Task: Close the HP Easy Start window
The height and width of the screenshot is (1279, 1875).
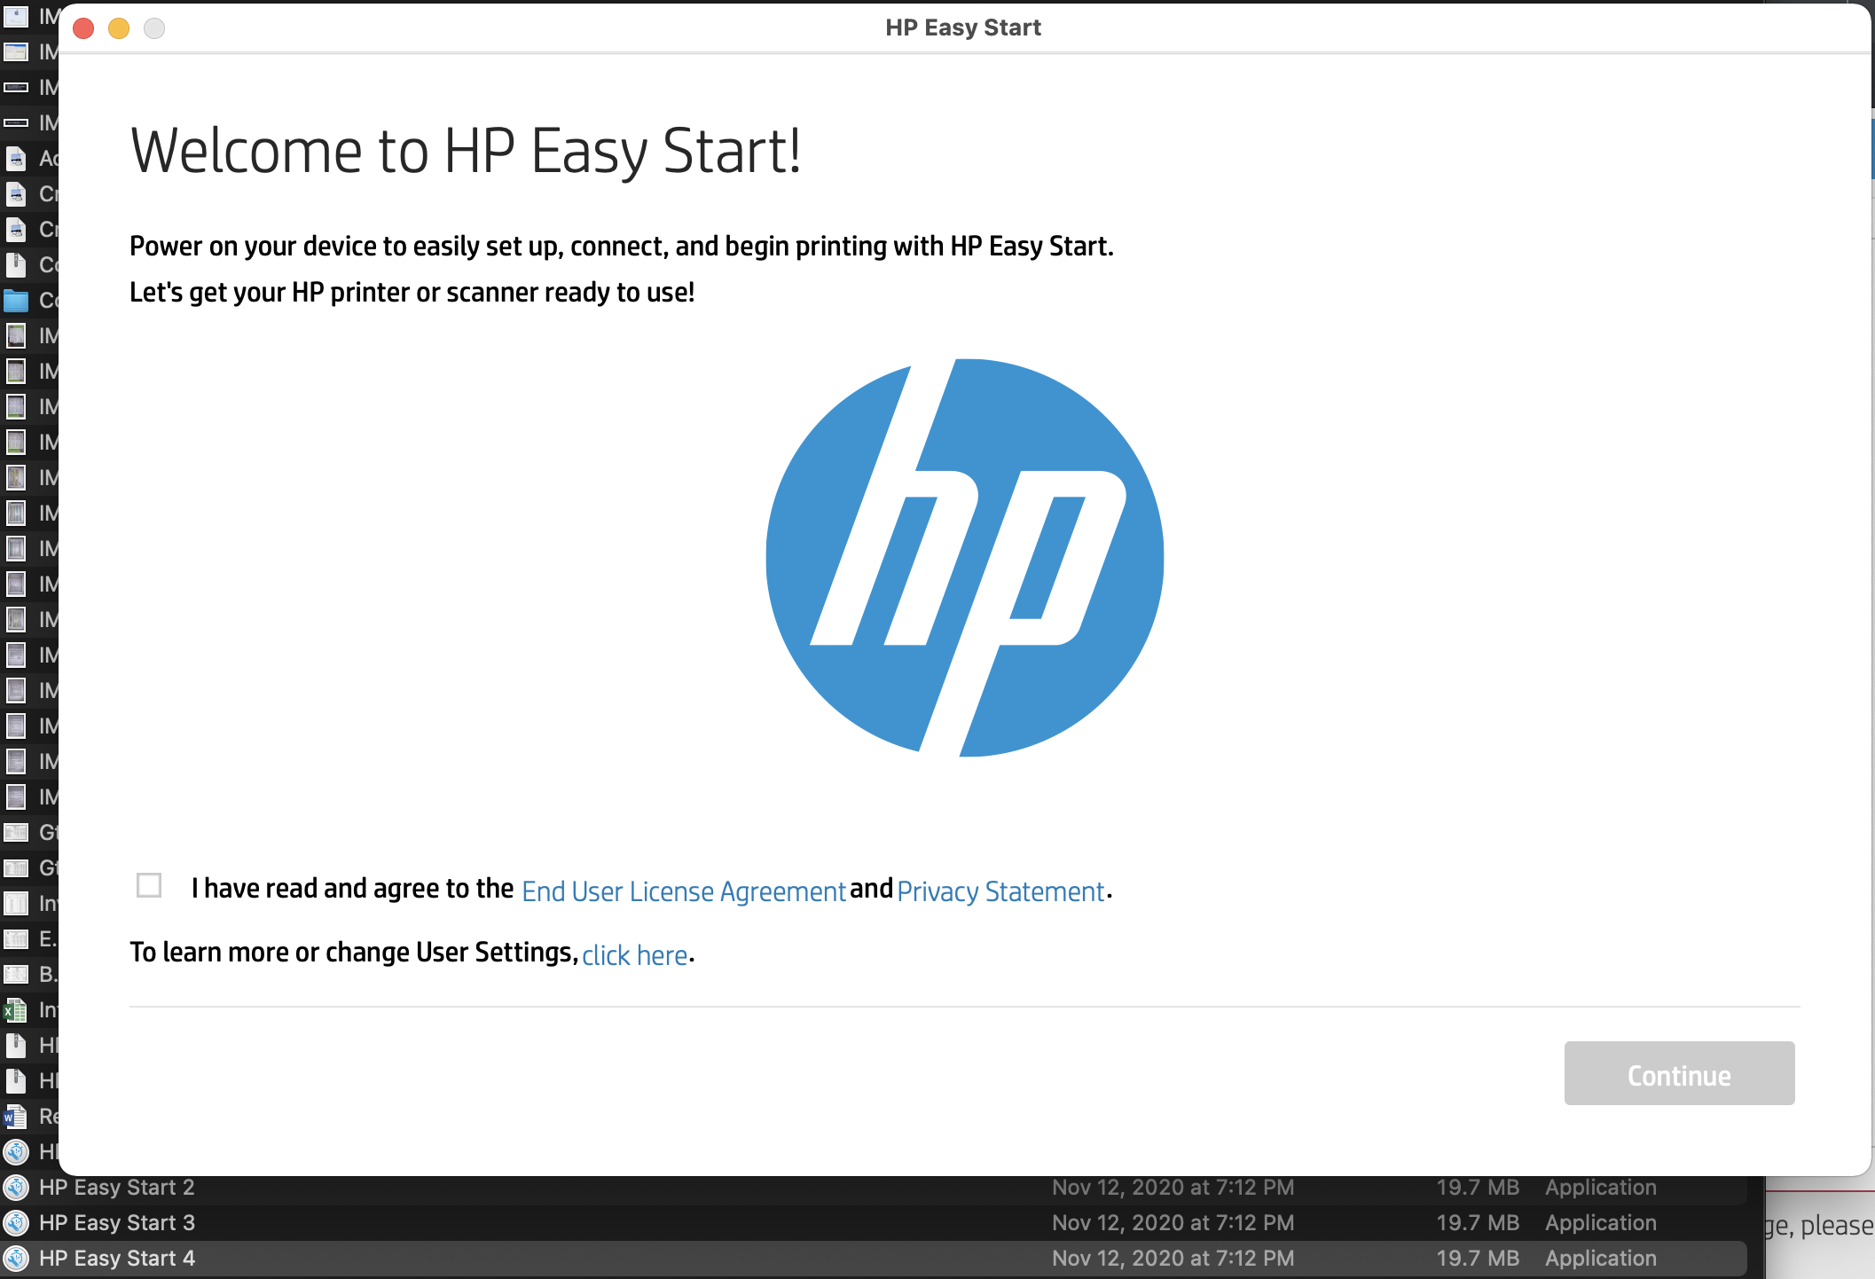Action: pyautogui.click(x=83, y=28)
